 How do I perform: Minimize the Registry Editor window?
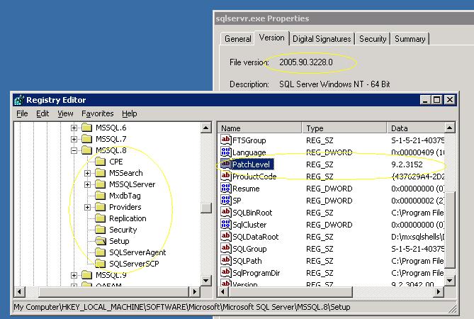click(425, 100)
